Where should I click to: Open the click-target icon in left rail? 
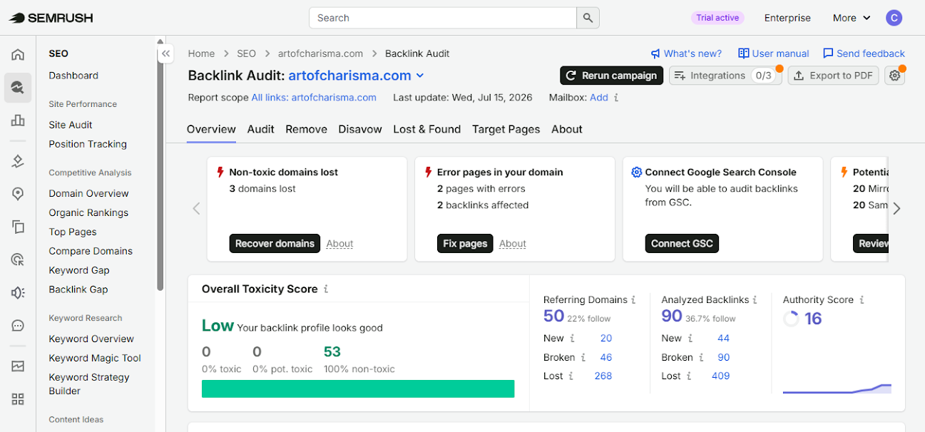pyautogui.click(x=18, y=259)
